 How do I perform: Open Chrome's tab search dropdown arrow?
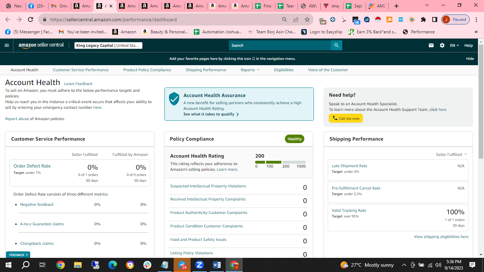[x=427, y=5]
